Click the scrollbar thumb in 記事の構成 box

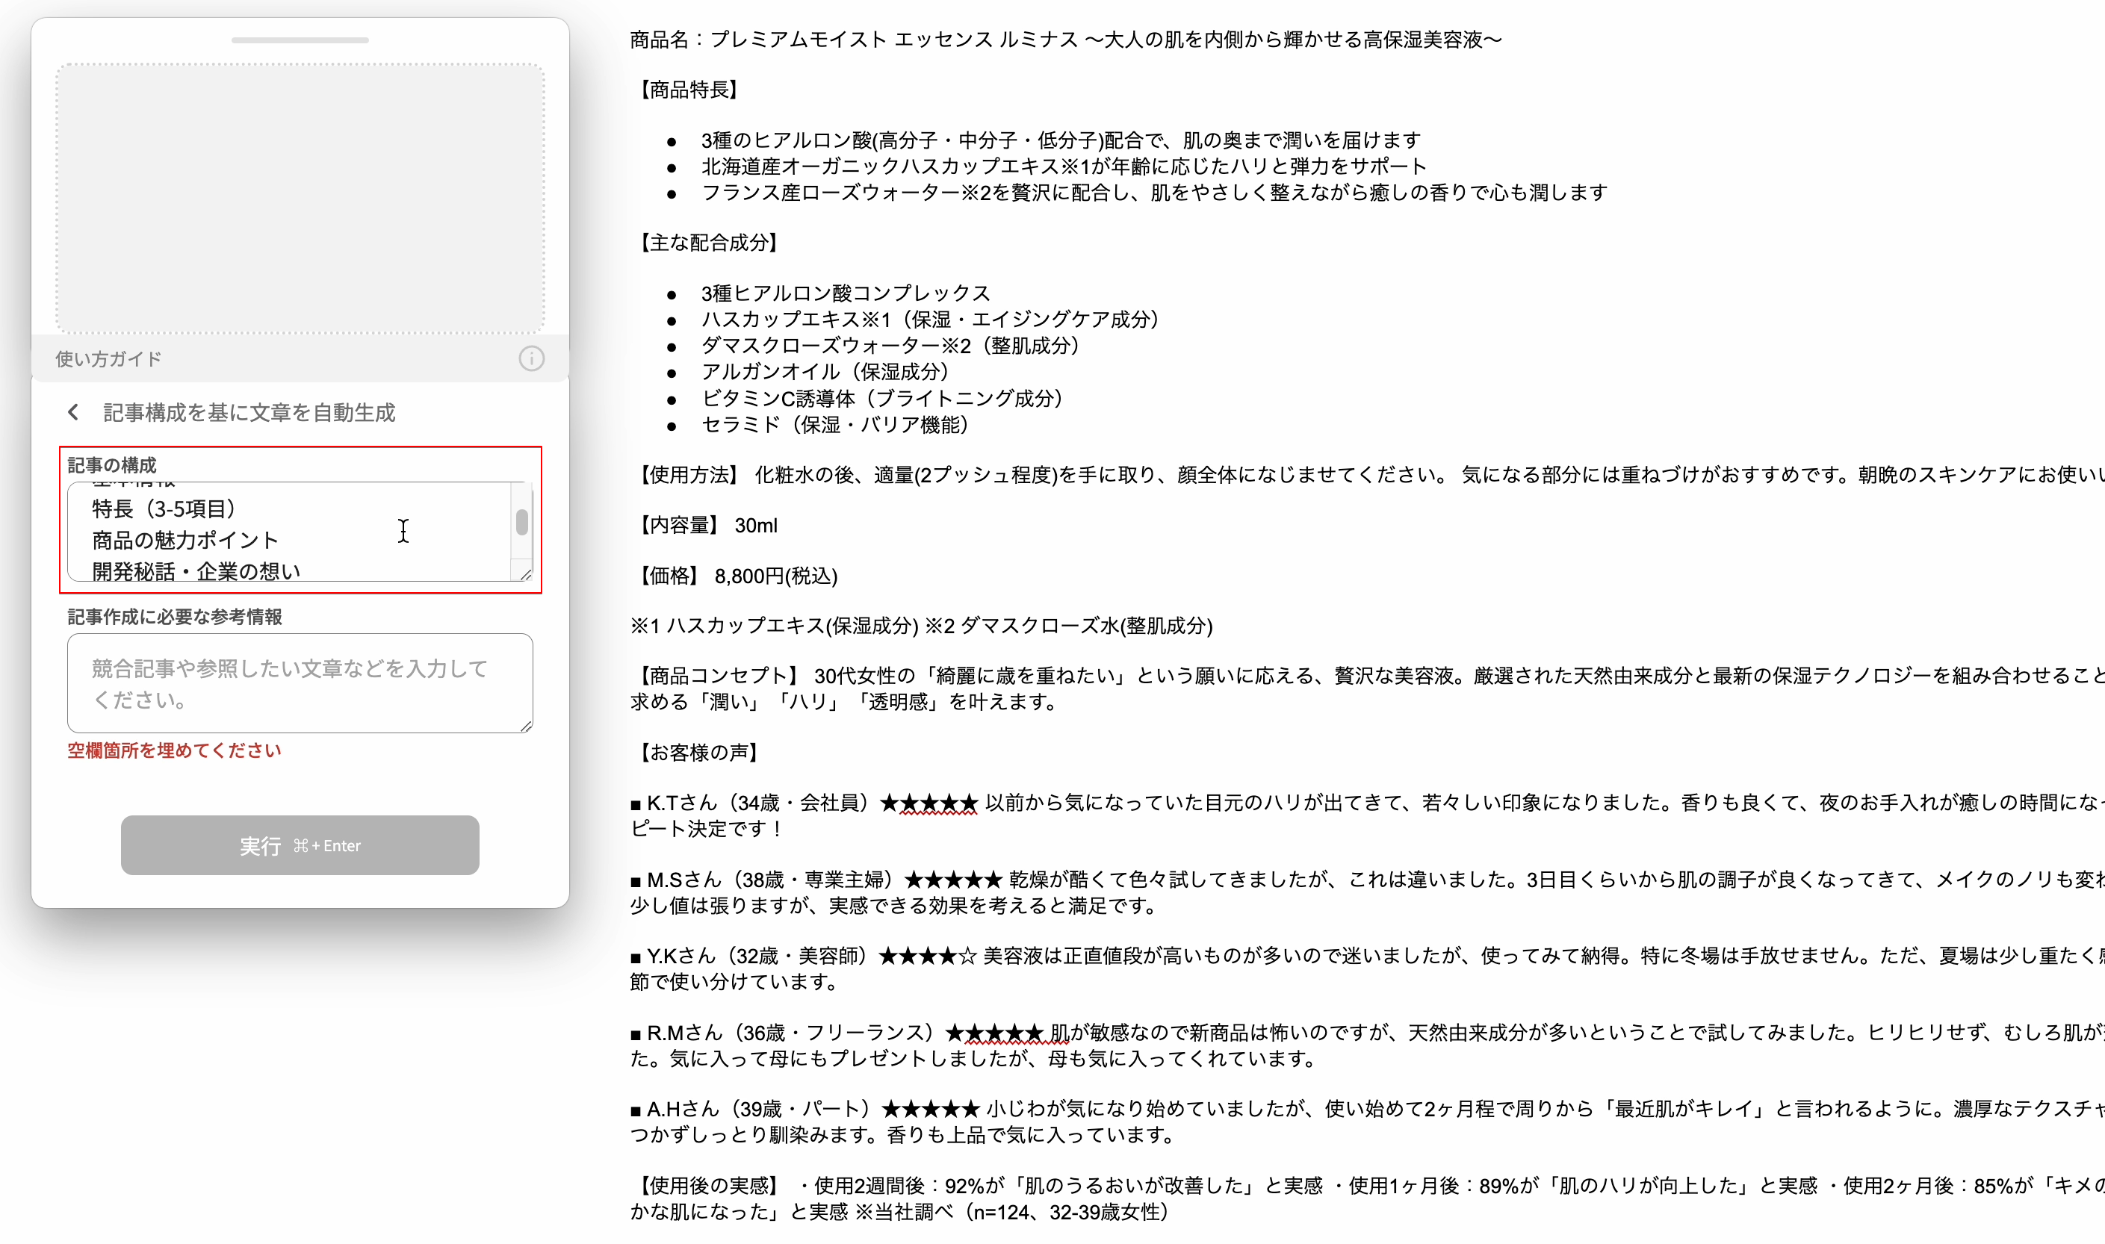[x=521, y=521]
